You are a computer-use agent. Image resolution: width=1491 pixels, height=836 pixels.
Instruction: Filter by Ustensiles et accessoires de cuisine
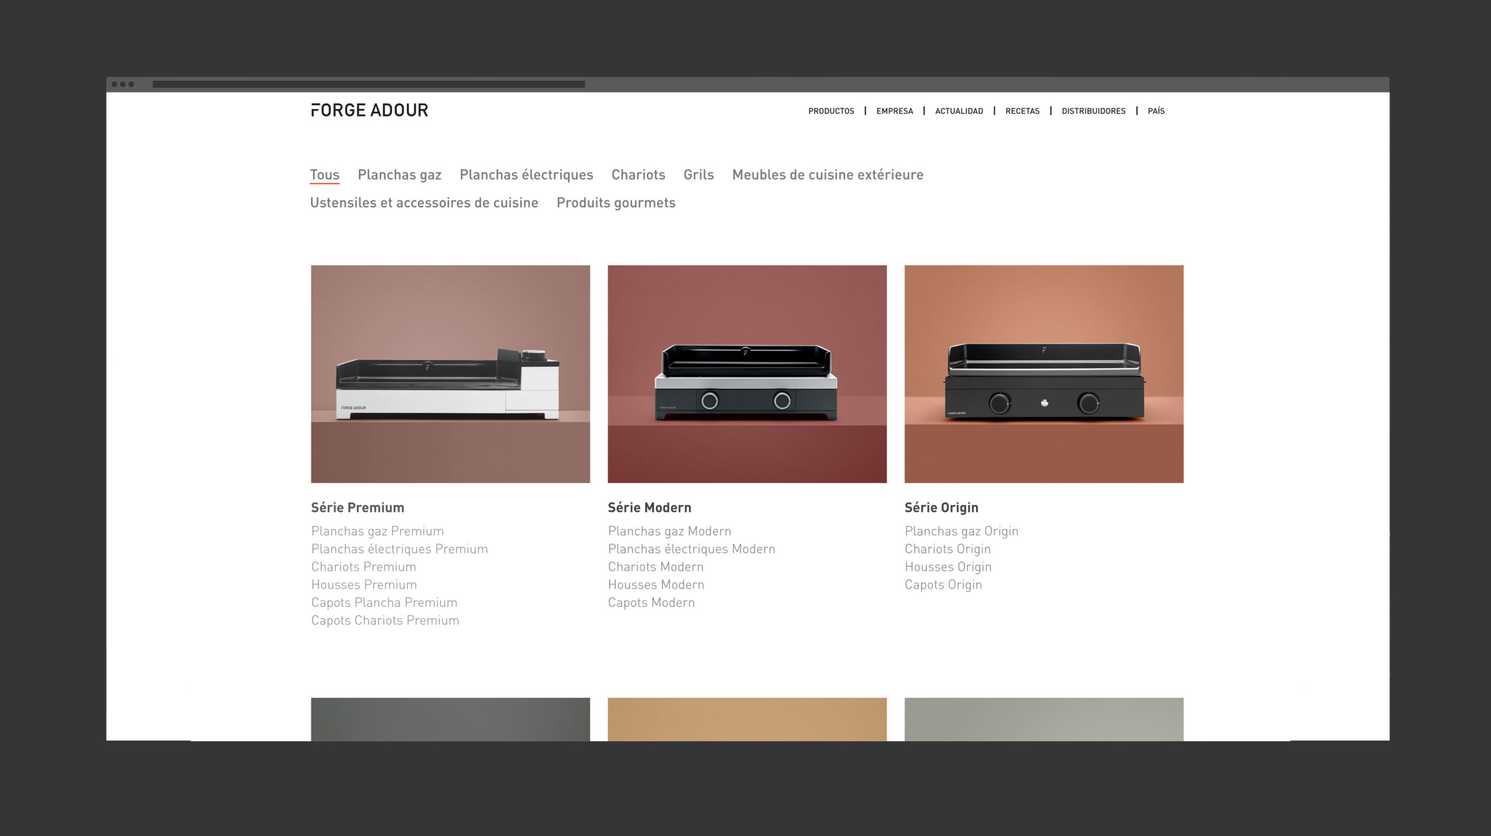click(424, 203)
